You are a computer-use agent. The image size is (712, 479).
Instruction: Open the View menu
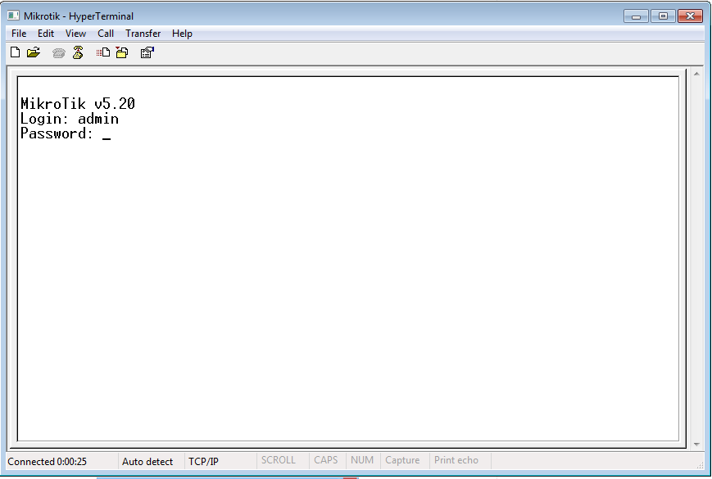click(x=75, y=34)
